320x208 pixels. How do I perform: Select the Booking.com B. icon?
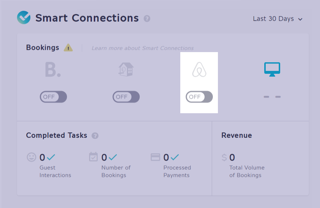53,70
